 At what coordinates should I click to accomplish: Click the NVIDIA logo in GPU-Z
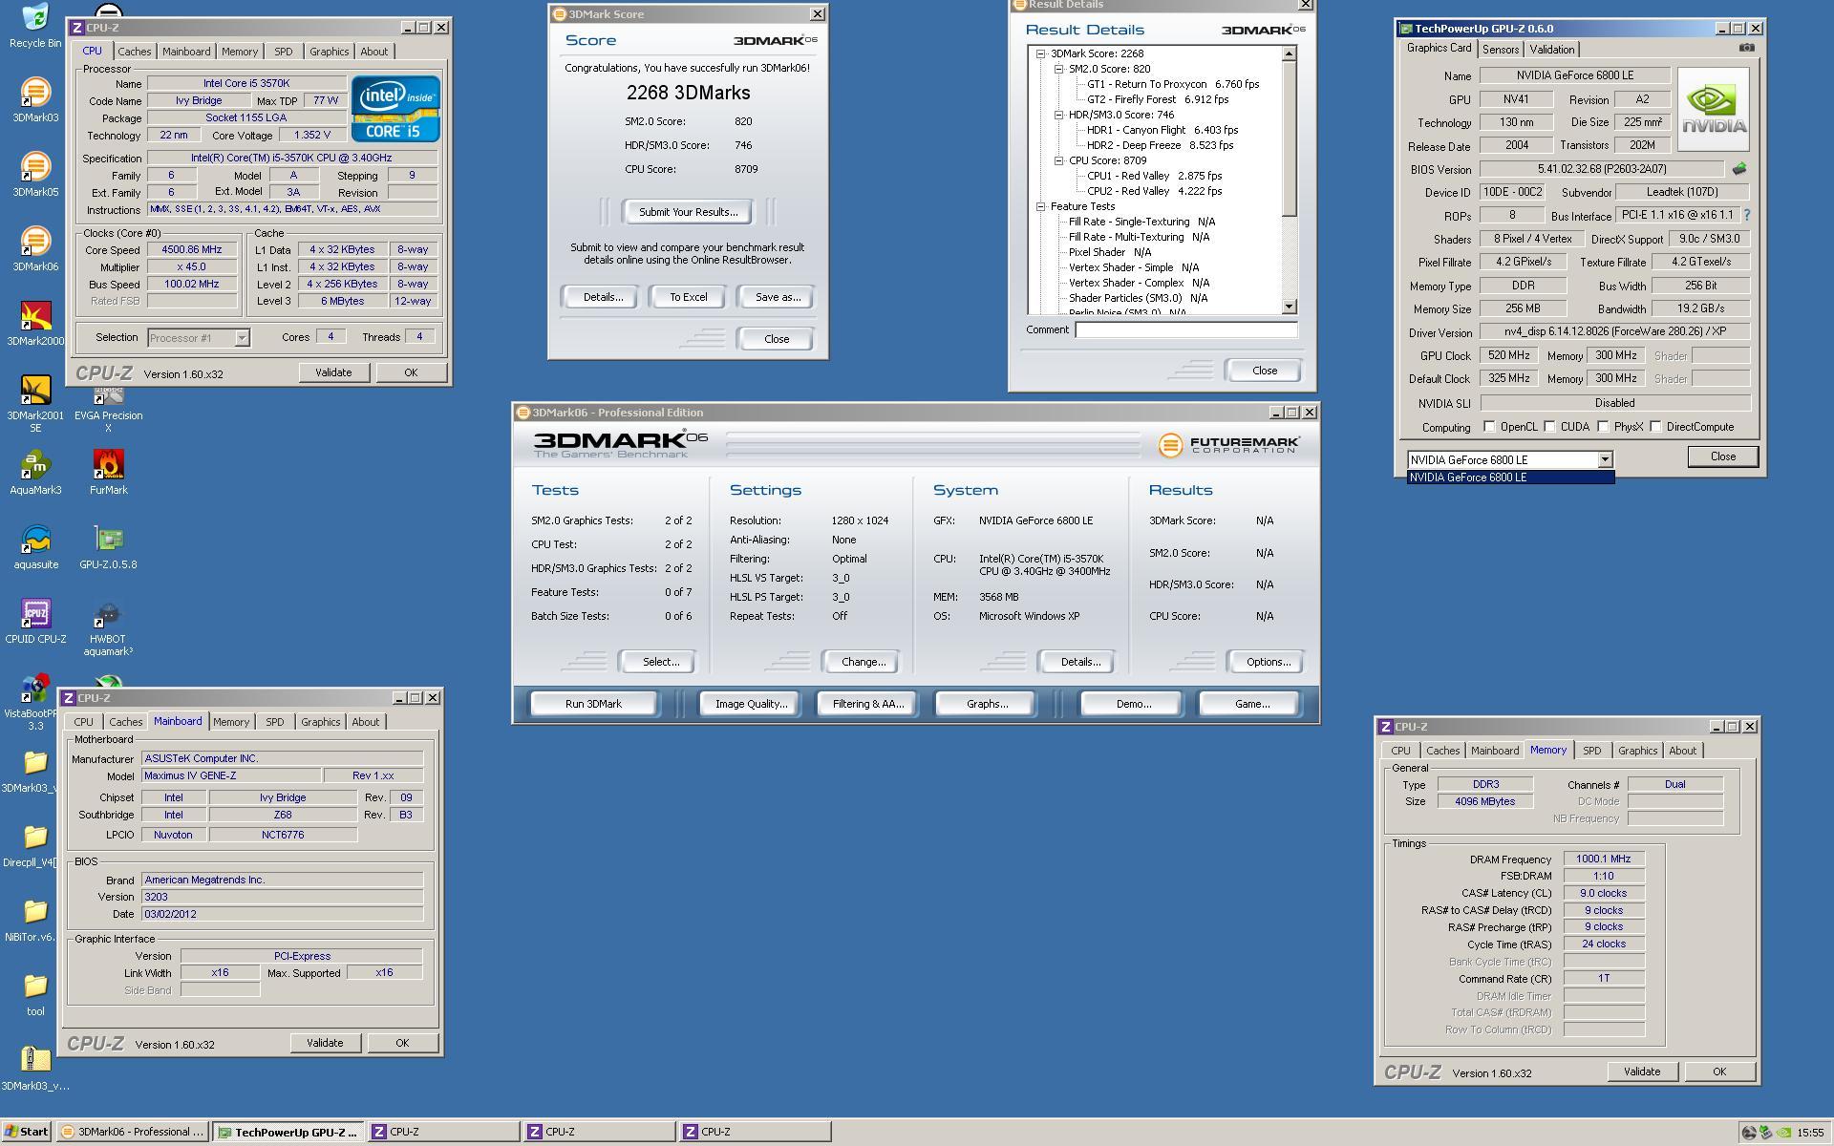(1714, 109)
